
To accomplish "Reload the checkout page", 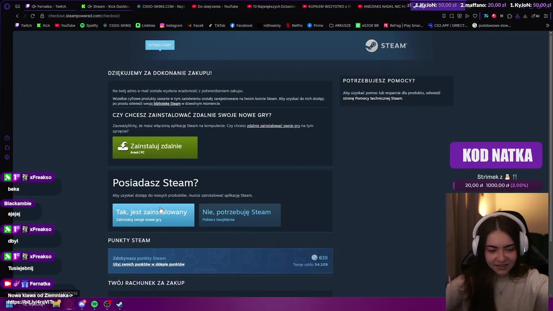I will (32, 16).
